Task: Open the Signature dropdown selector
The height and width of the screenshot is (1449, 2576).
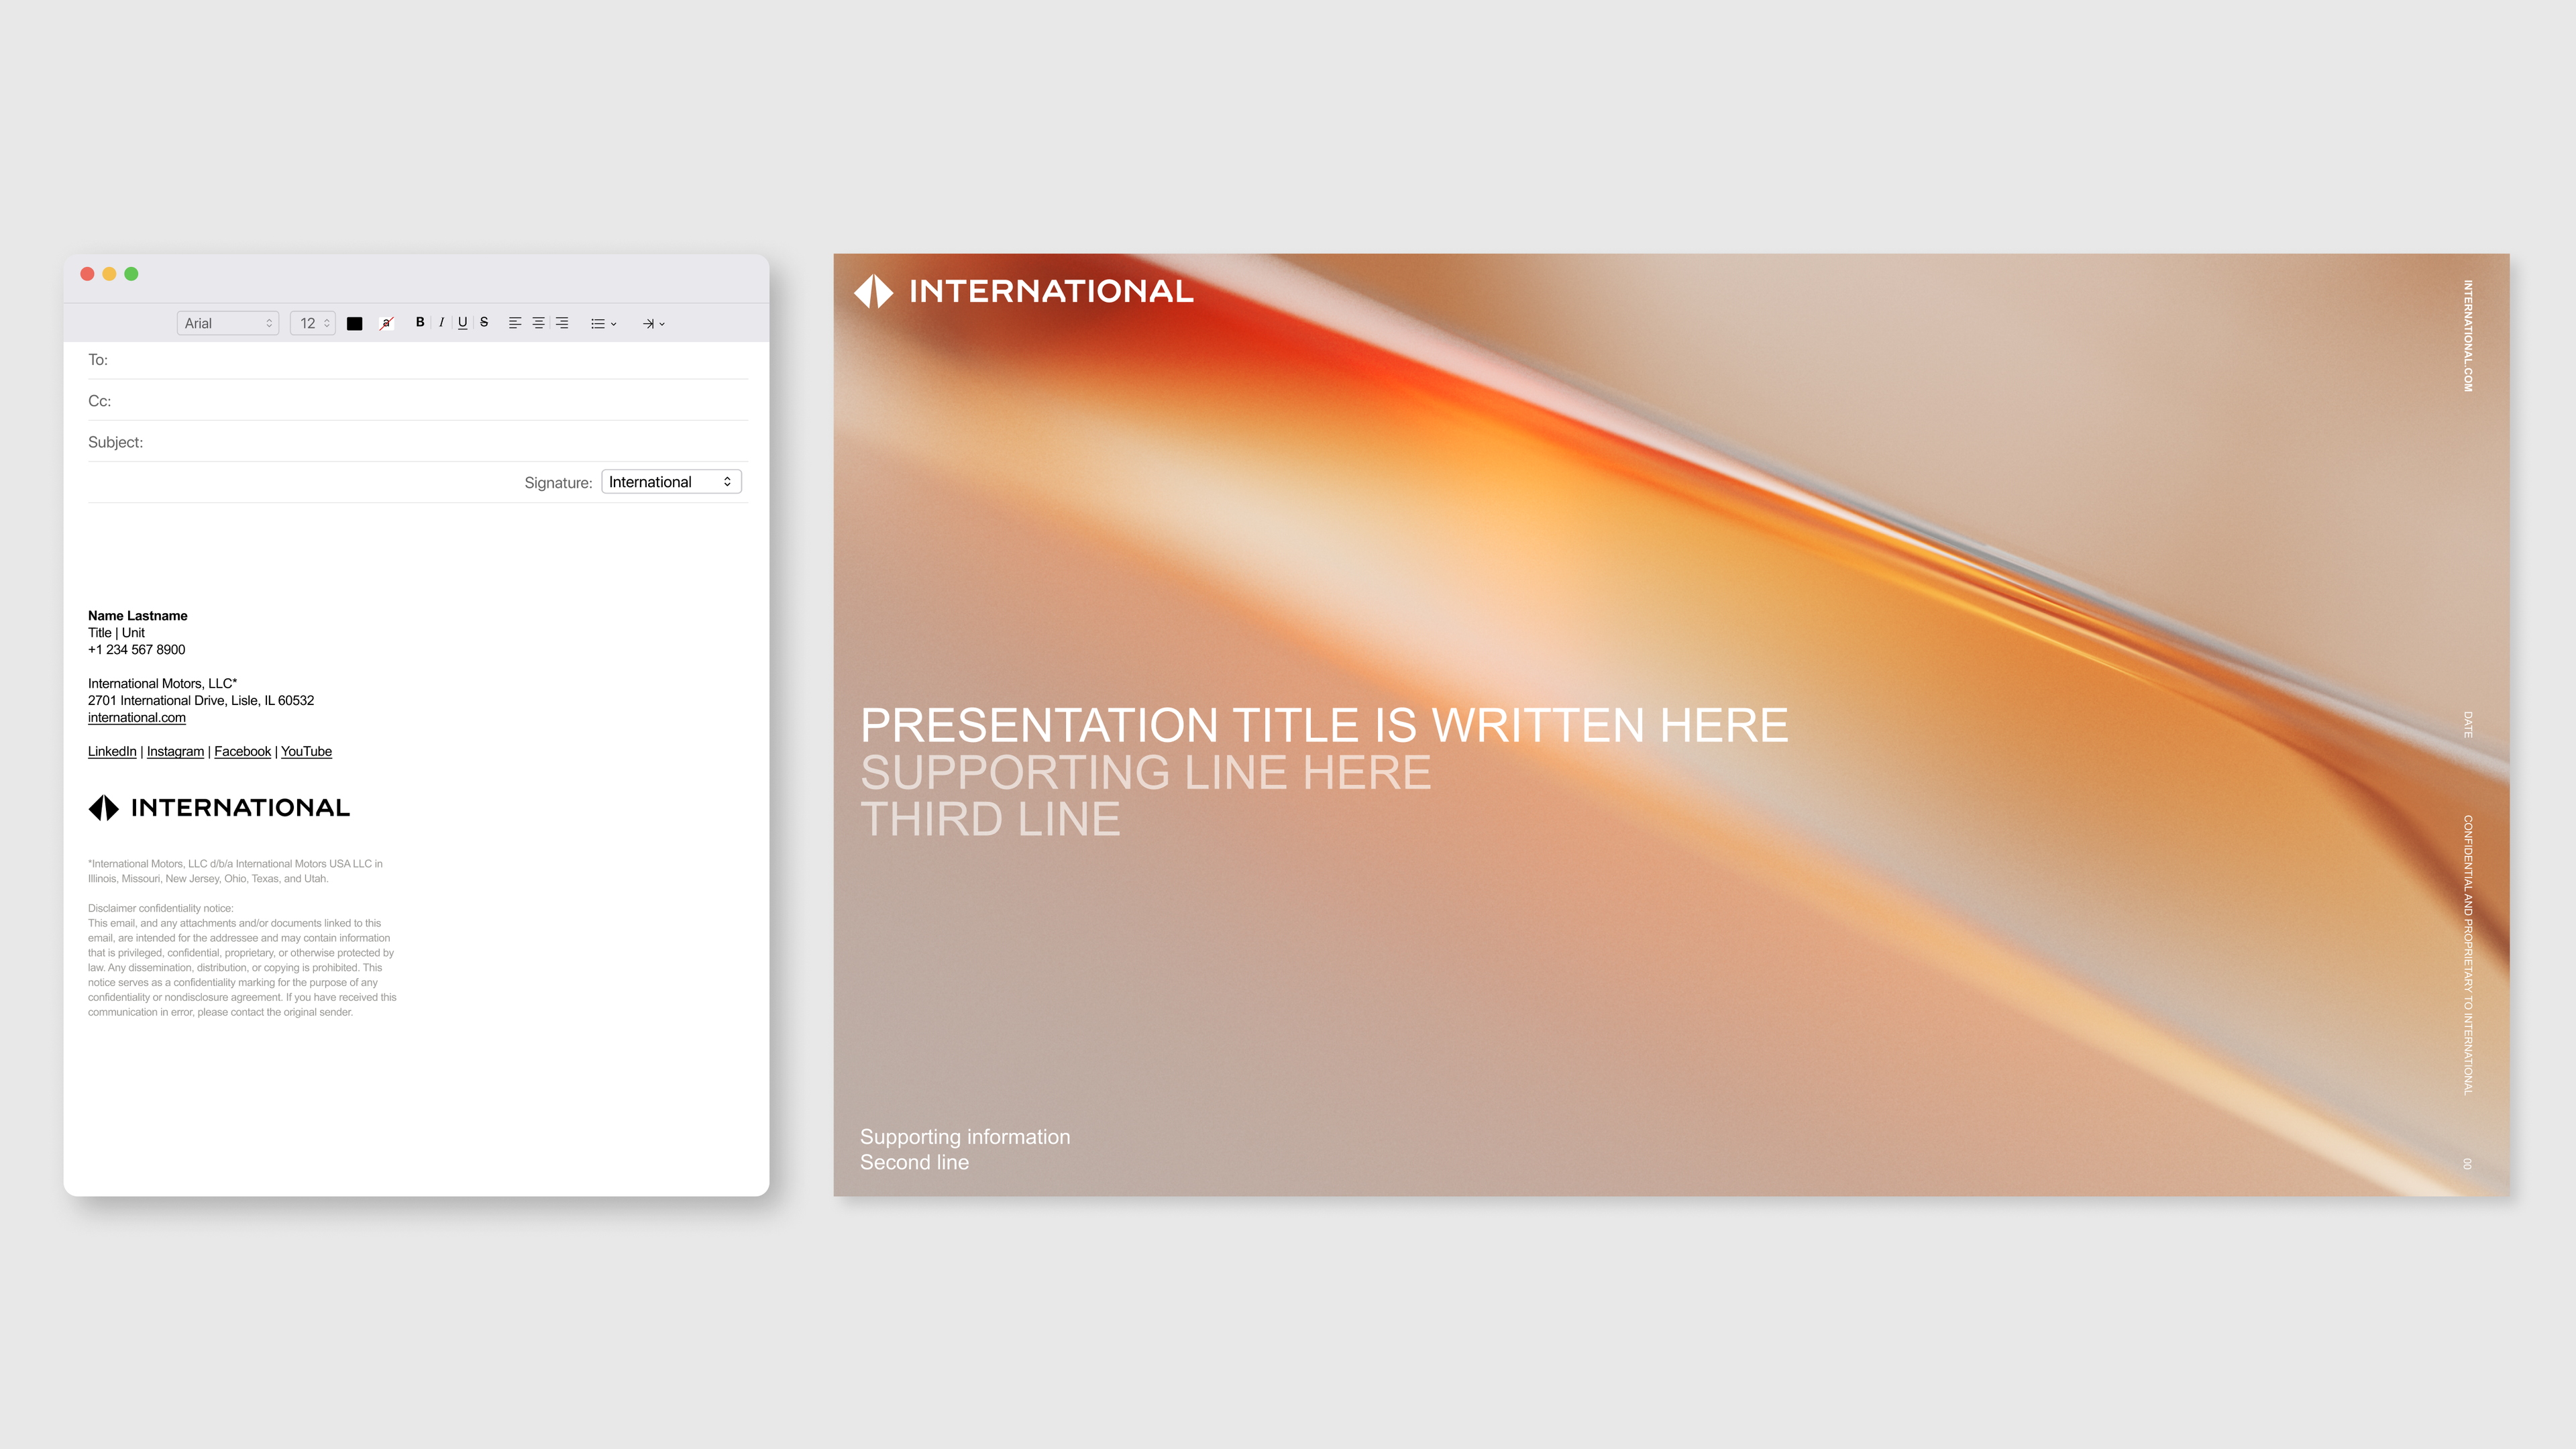Action: point(671,481)
